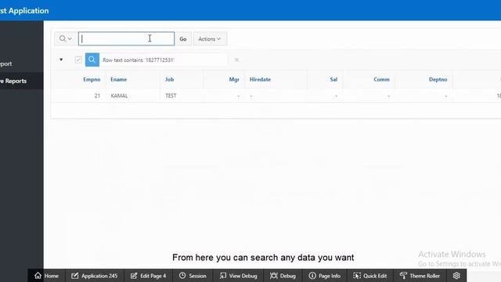Viewport: 501px width, 282px height.
Task: Remove the row text filter with X
Action: point(236,60)
